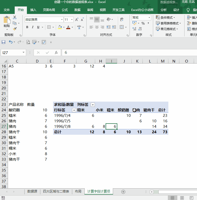Open 条件格式 dropdown
The image size is (197, 200).
pyautogui.click(x=165, y=18)
